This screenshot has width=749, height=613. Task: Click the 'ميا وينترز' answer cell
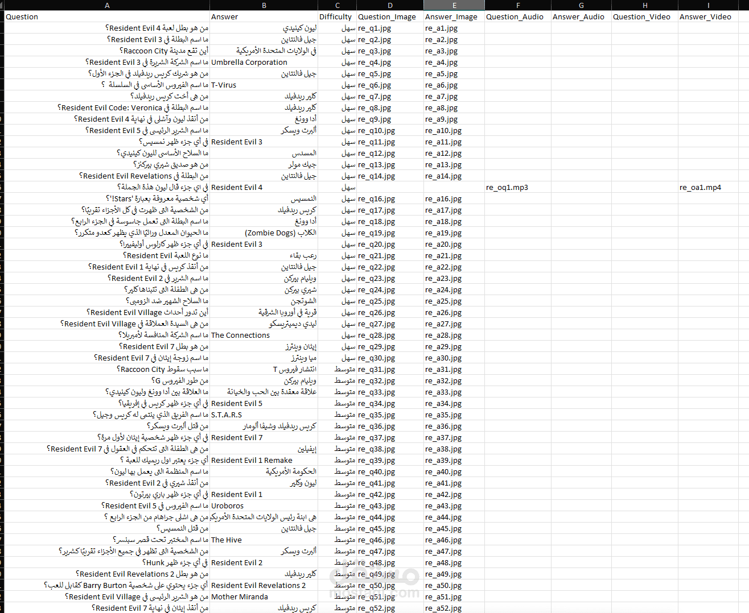click(264, 358)
